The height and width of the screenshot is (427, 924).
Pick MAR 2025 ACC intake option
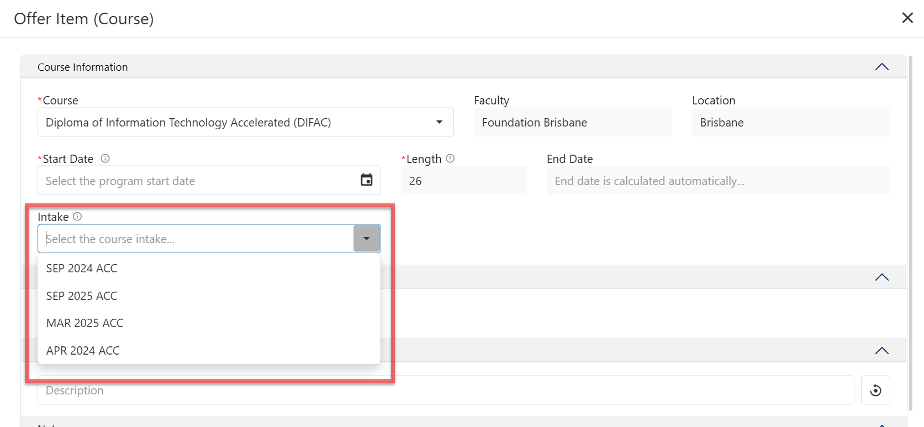click(x=85, y=323)
